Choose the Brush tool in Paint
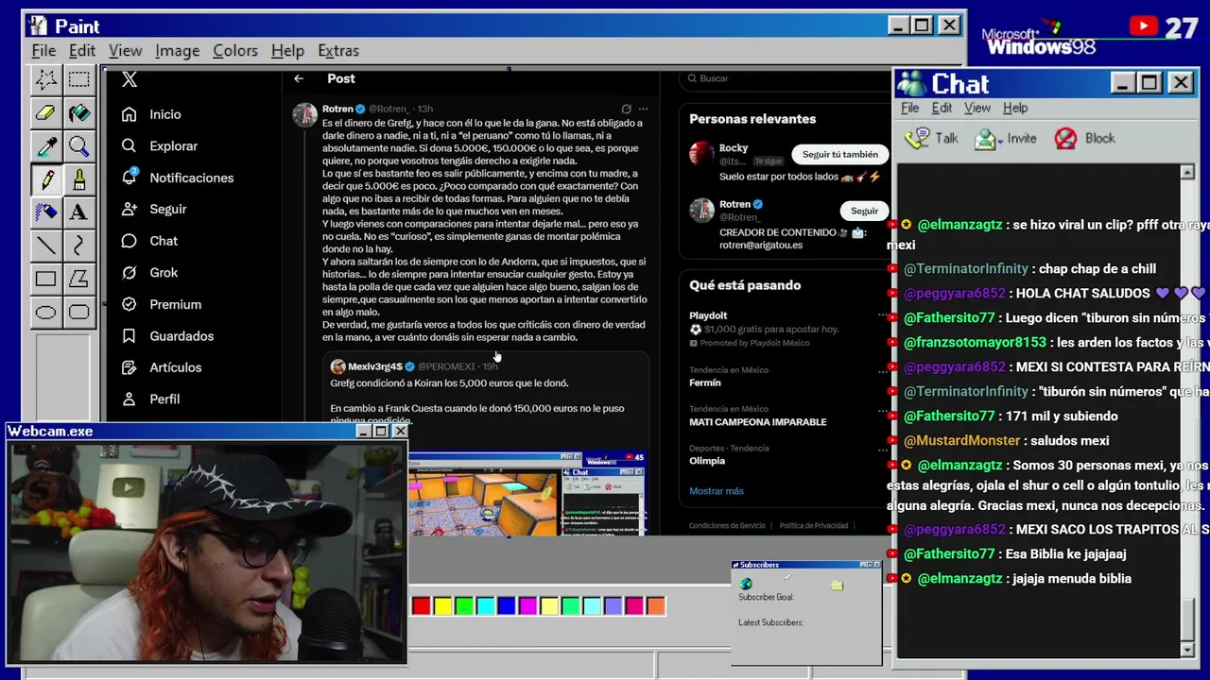The height and width of the screenshot is (680, 1210). (78, 179)
